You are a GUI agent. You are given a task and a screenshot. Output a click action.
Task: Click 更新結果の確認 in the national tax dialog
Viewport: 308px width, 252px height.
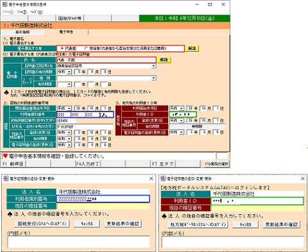point(123,224)
